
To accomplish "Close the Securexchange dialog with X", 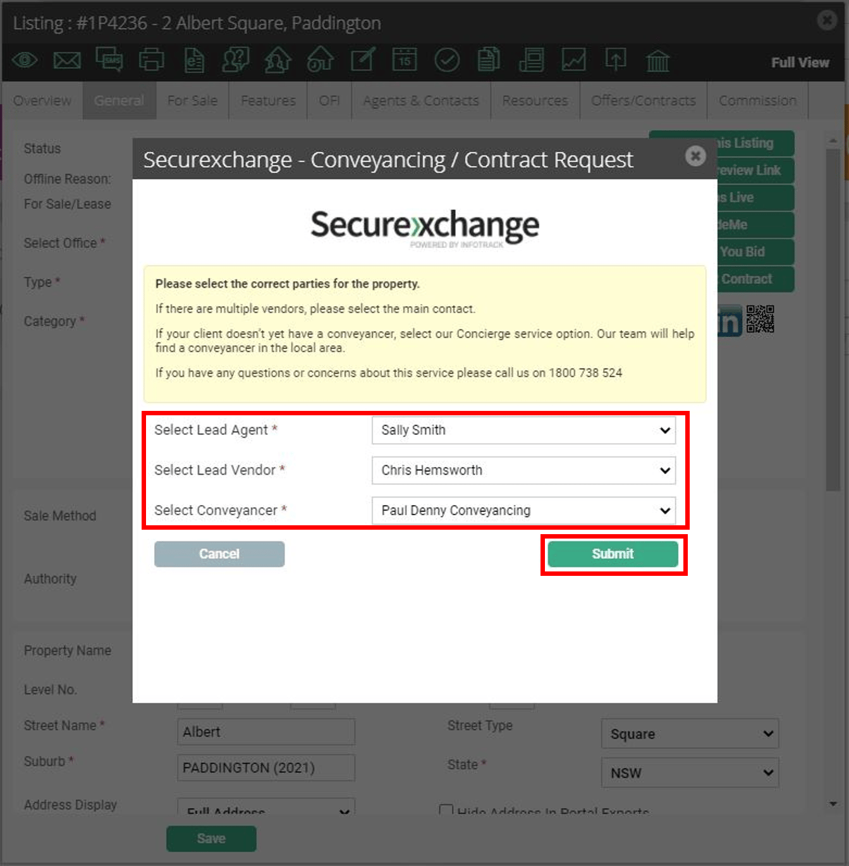I will click(x=695, y=156).
